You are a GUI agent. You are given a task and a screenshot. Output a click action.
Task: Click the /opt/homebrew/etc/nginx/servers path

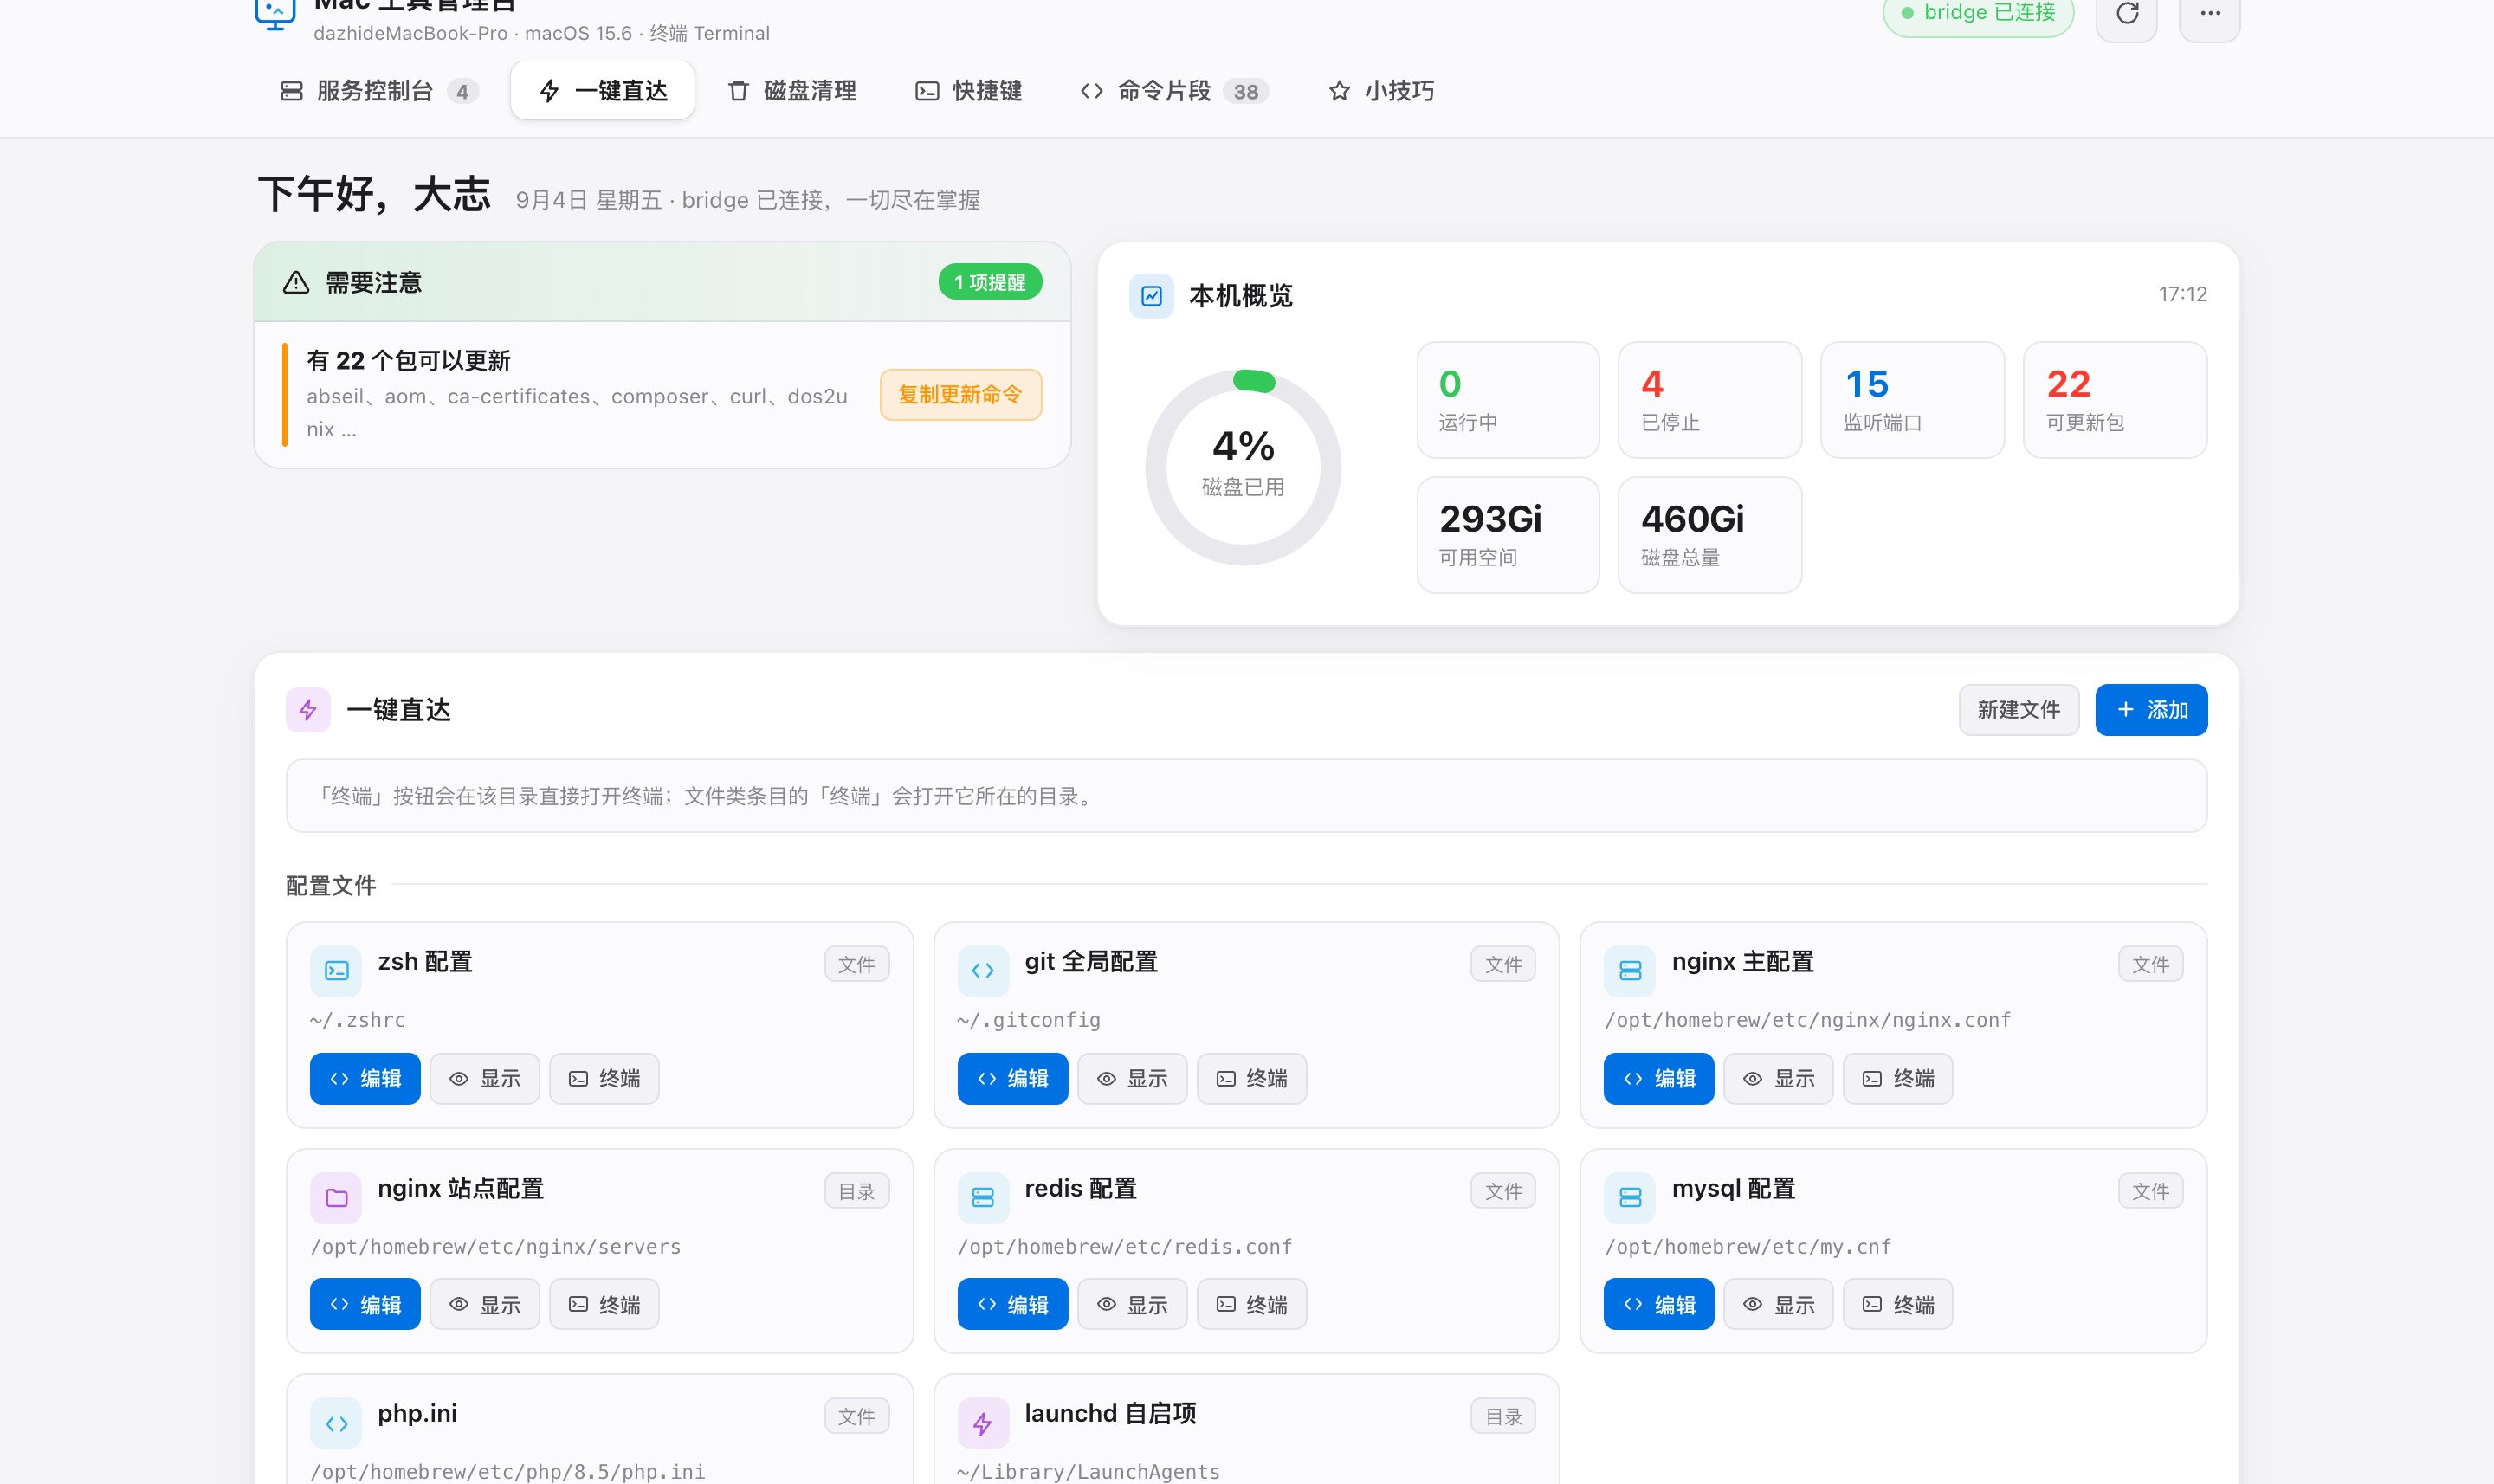[x=496, y=1247]
